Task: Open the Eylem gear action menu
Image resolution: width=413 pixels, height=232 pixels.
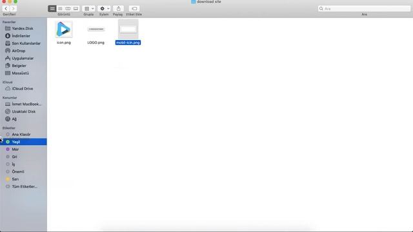Action: tap(104, 8)
